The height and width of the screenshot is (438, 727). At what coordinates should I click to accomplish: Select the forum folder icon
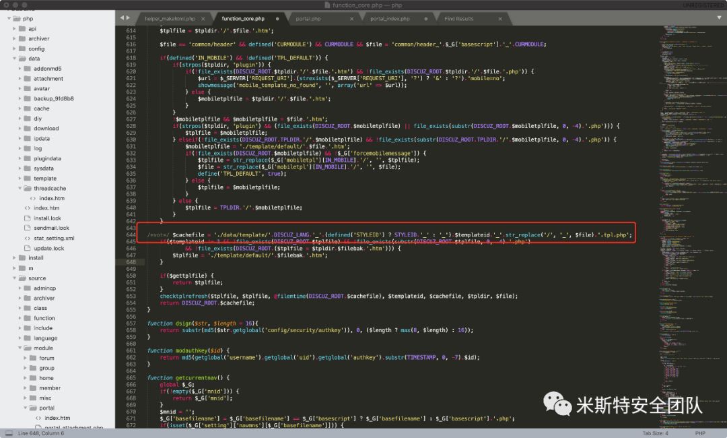pyautogui.click(x=33, y=358)
